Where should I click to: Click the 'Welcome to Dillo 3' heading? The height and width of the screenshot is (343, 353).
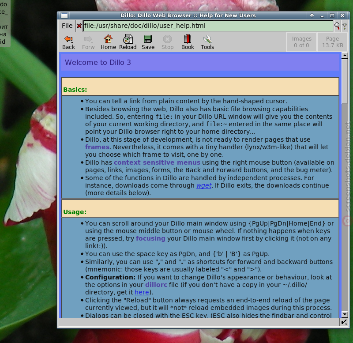click(98, 62)
